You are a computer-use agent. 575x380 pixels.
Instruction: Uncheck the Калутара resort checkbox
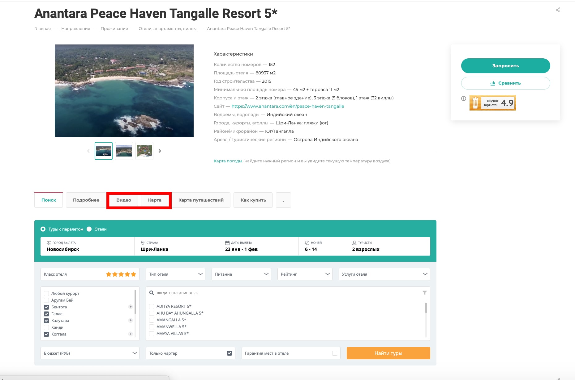point(46,320)
